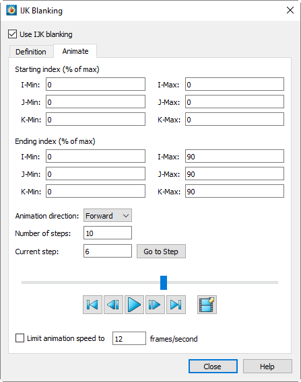Select the Animate tab

pos(75,51)
